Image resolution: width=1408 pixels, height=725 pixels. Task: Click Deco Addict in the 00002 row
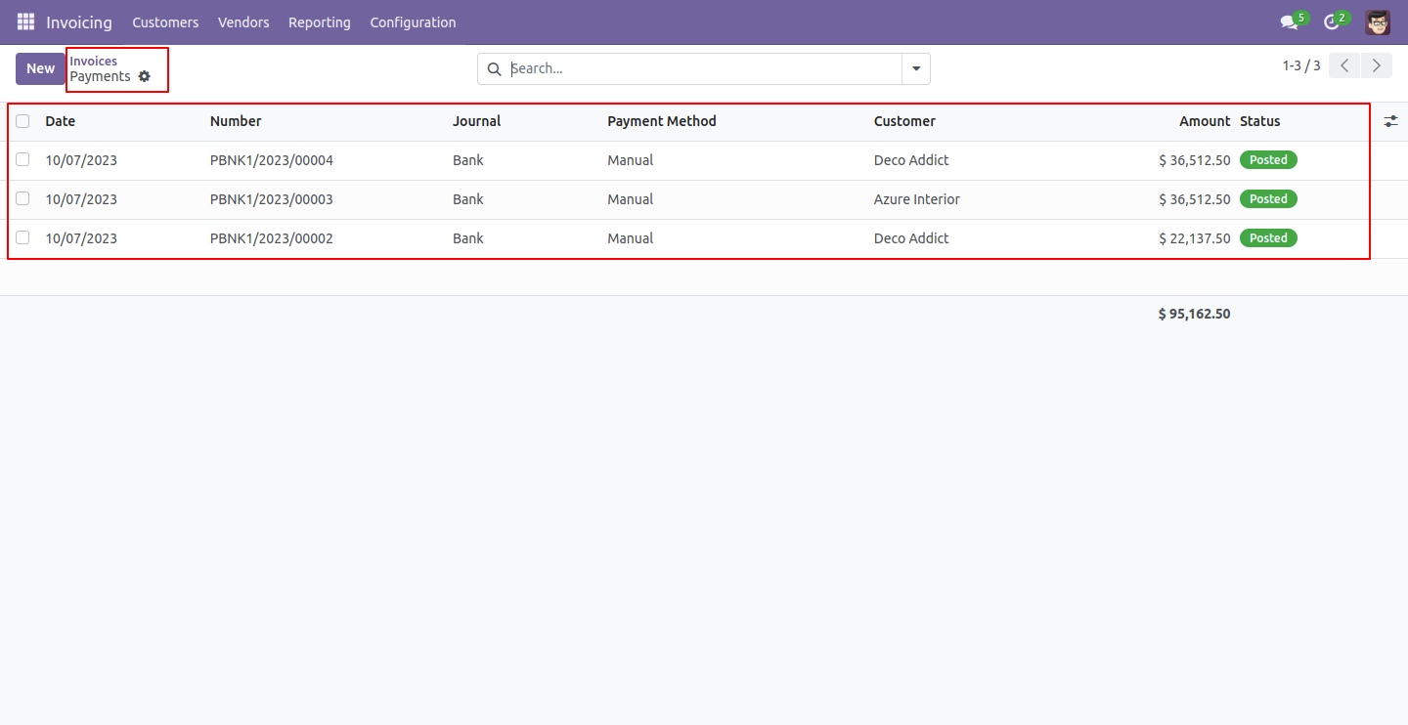(x=911, y=238)
